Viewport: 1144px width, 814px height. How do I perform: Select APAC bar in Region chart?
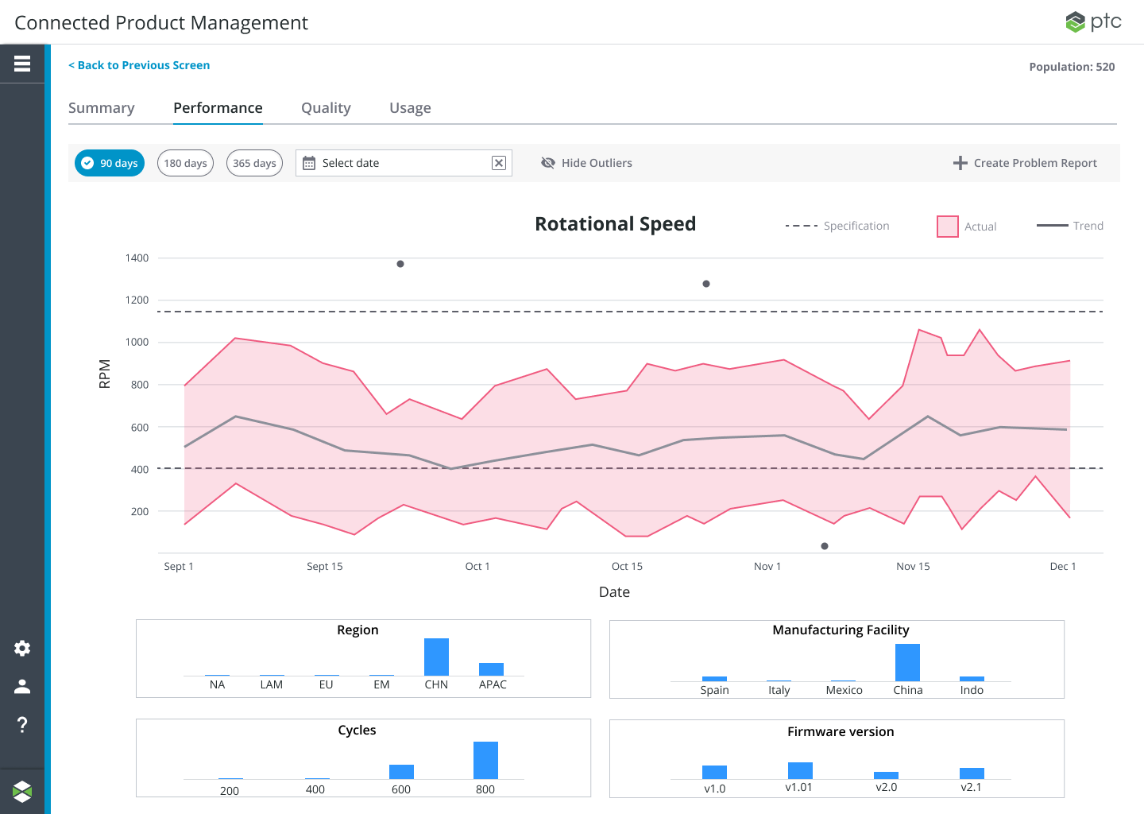(x=491, y=669)
